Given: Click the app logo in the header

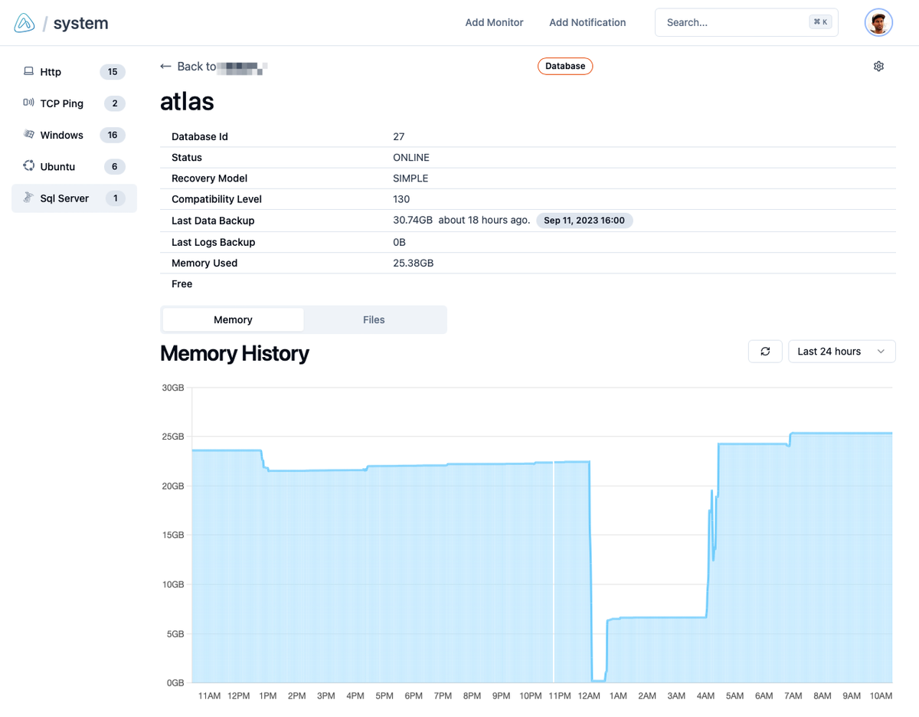Looking at the screenshot, I should click(24, 22).
